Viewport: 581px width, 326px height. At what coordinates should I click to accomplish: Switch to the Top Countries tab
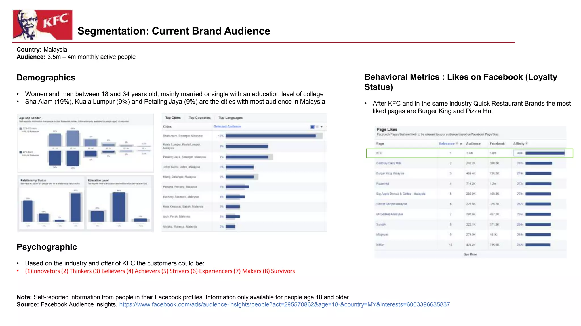[x=200, y=118]
